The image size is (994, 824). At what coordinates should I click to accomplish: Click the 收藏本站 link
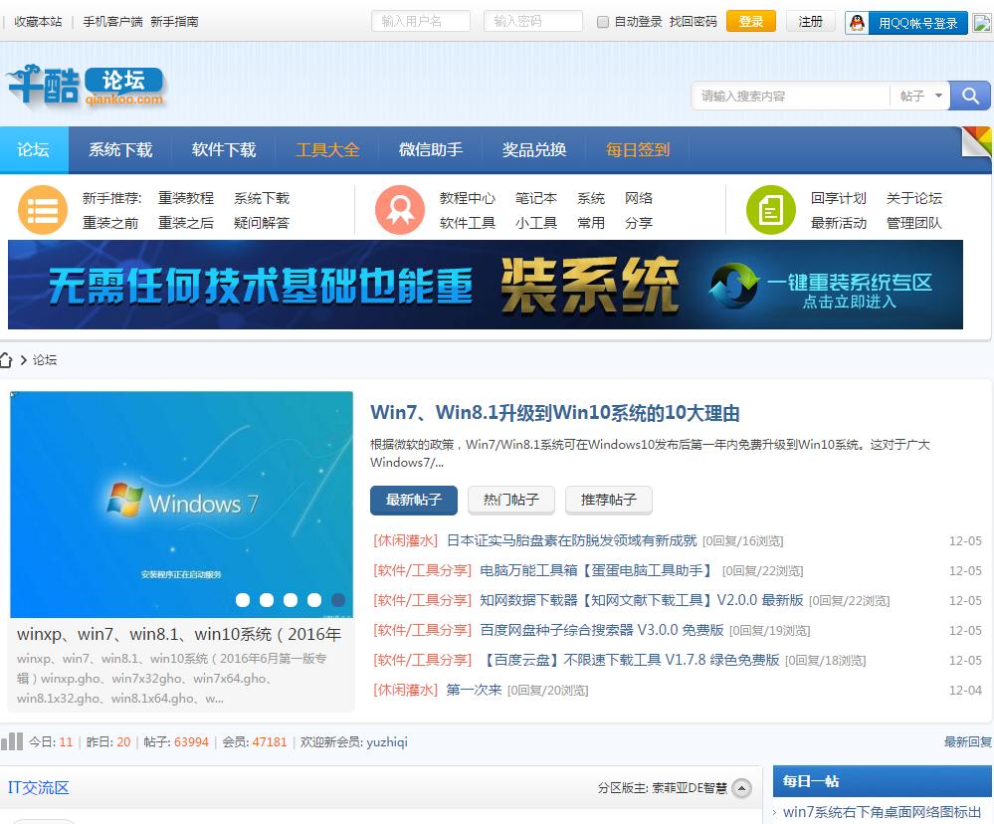38,22
